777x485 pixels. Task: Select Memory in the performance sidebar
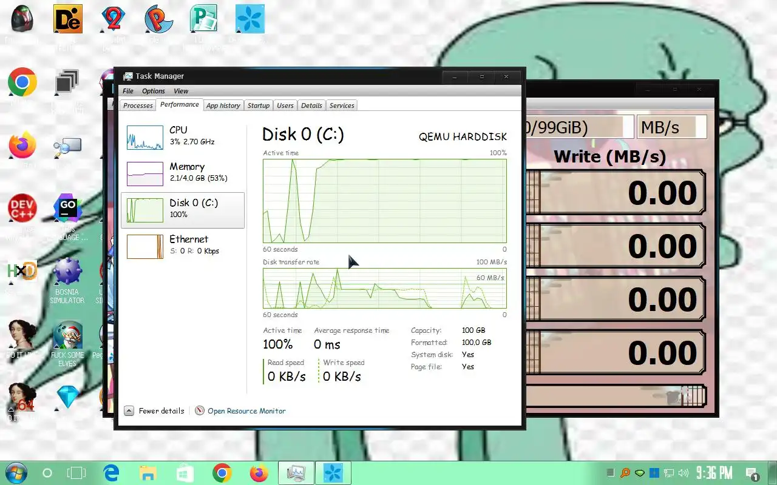pyautogui.click(x=183, y=174)
